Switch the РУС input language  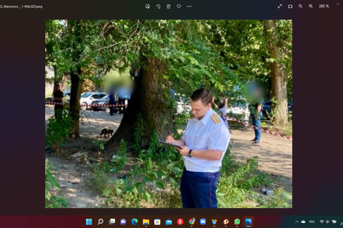pyautogui.click(x=312, y=222)
